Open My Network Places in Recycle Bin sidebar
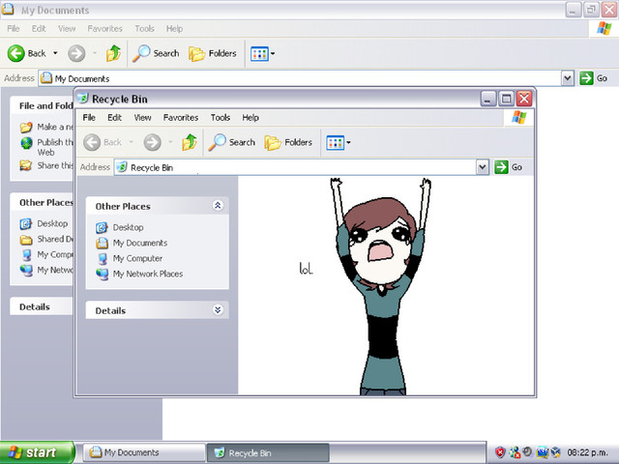Viewport: 619px width, 464px height. coord(148,274)
